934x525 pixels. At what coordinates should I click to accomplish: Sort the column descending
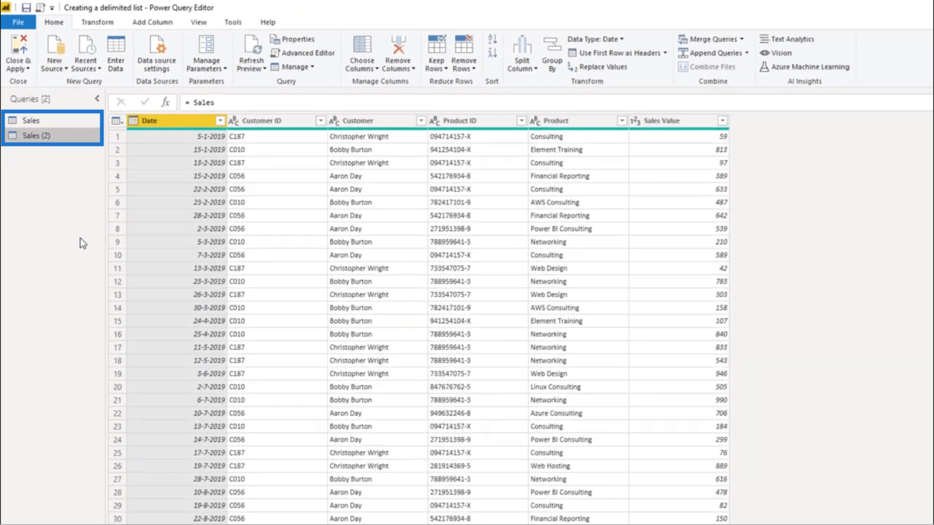(x=492, y=53)
